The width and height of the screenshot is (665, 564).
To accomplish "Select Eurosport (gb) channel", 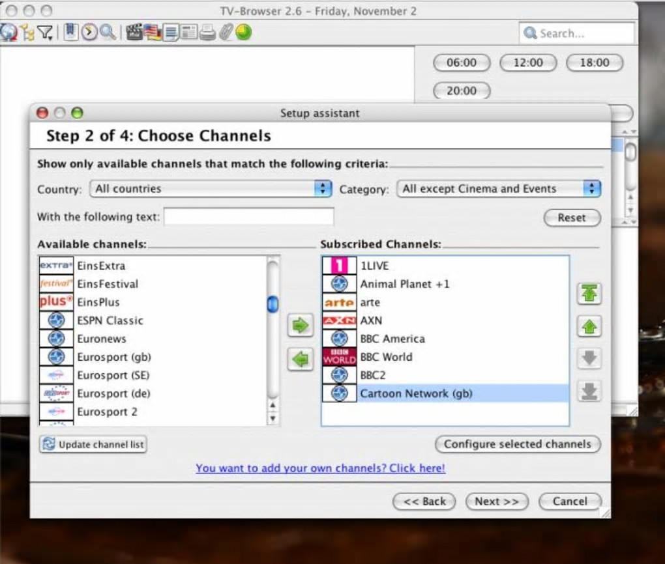I will (153, 357).
